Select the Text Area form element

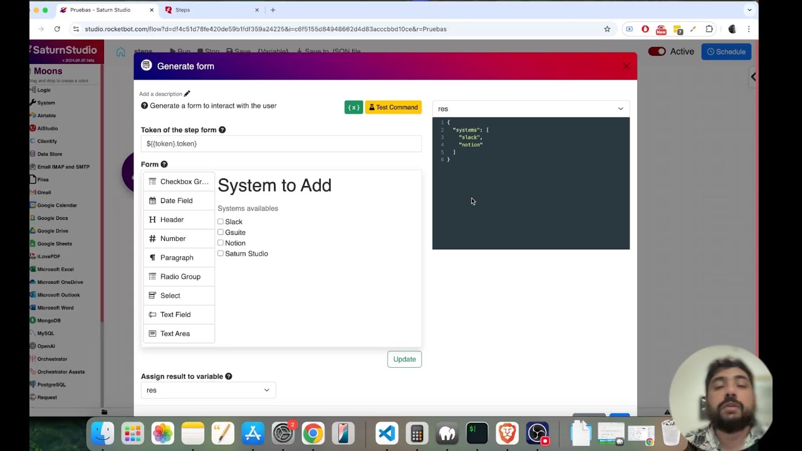[x=179, y=333]
